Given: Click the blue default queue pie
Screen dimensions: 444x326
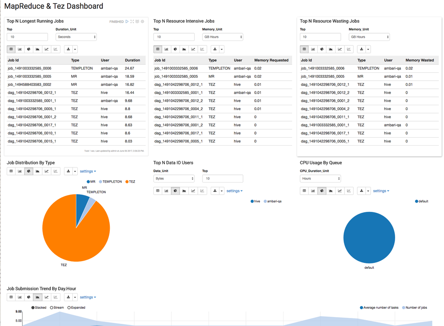Looking at the screenshot, I should click(x=369, y=238).
